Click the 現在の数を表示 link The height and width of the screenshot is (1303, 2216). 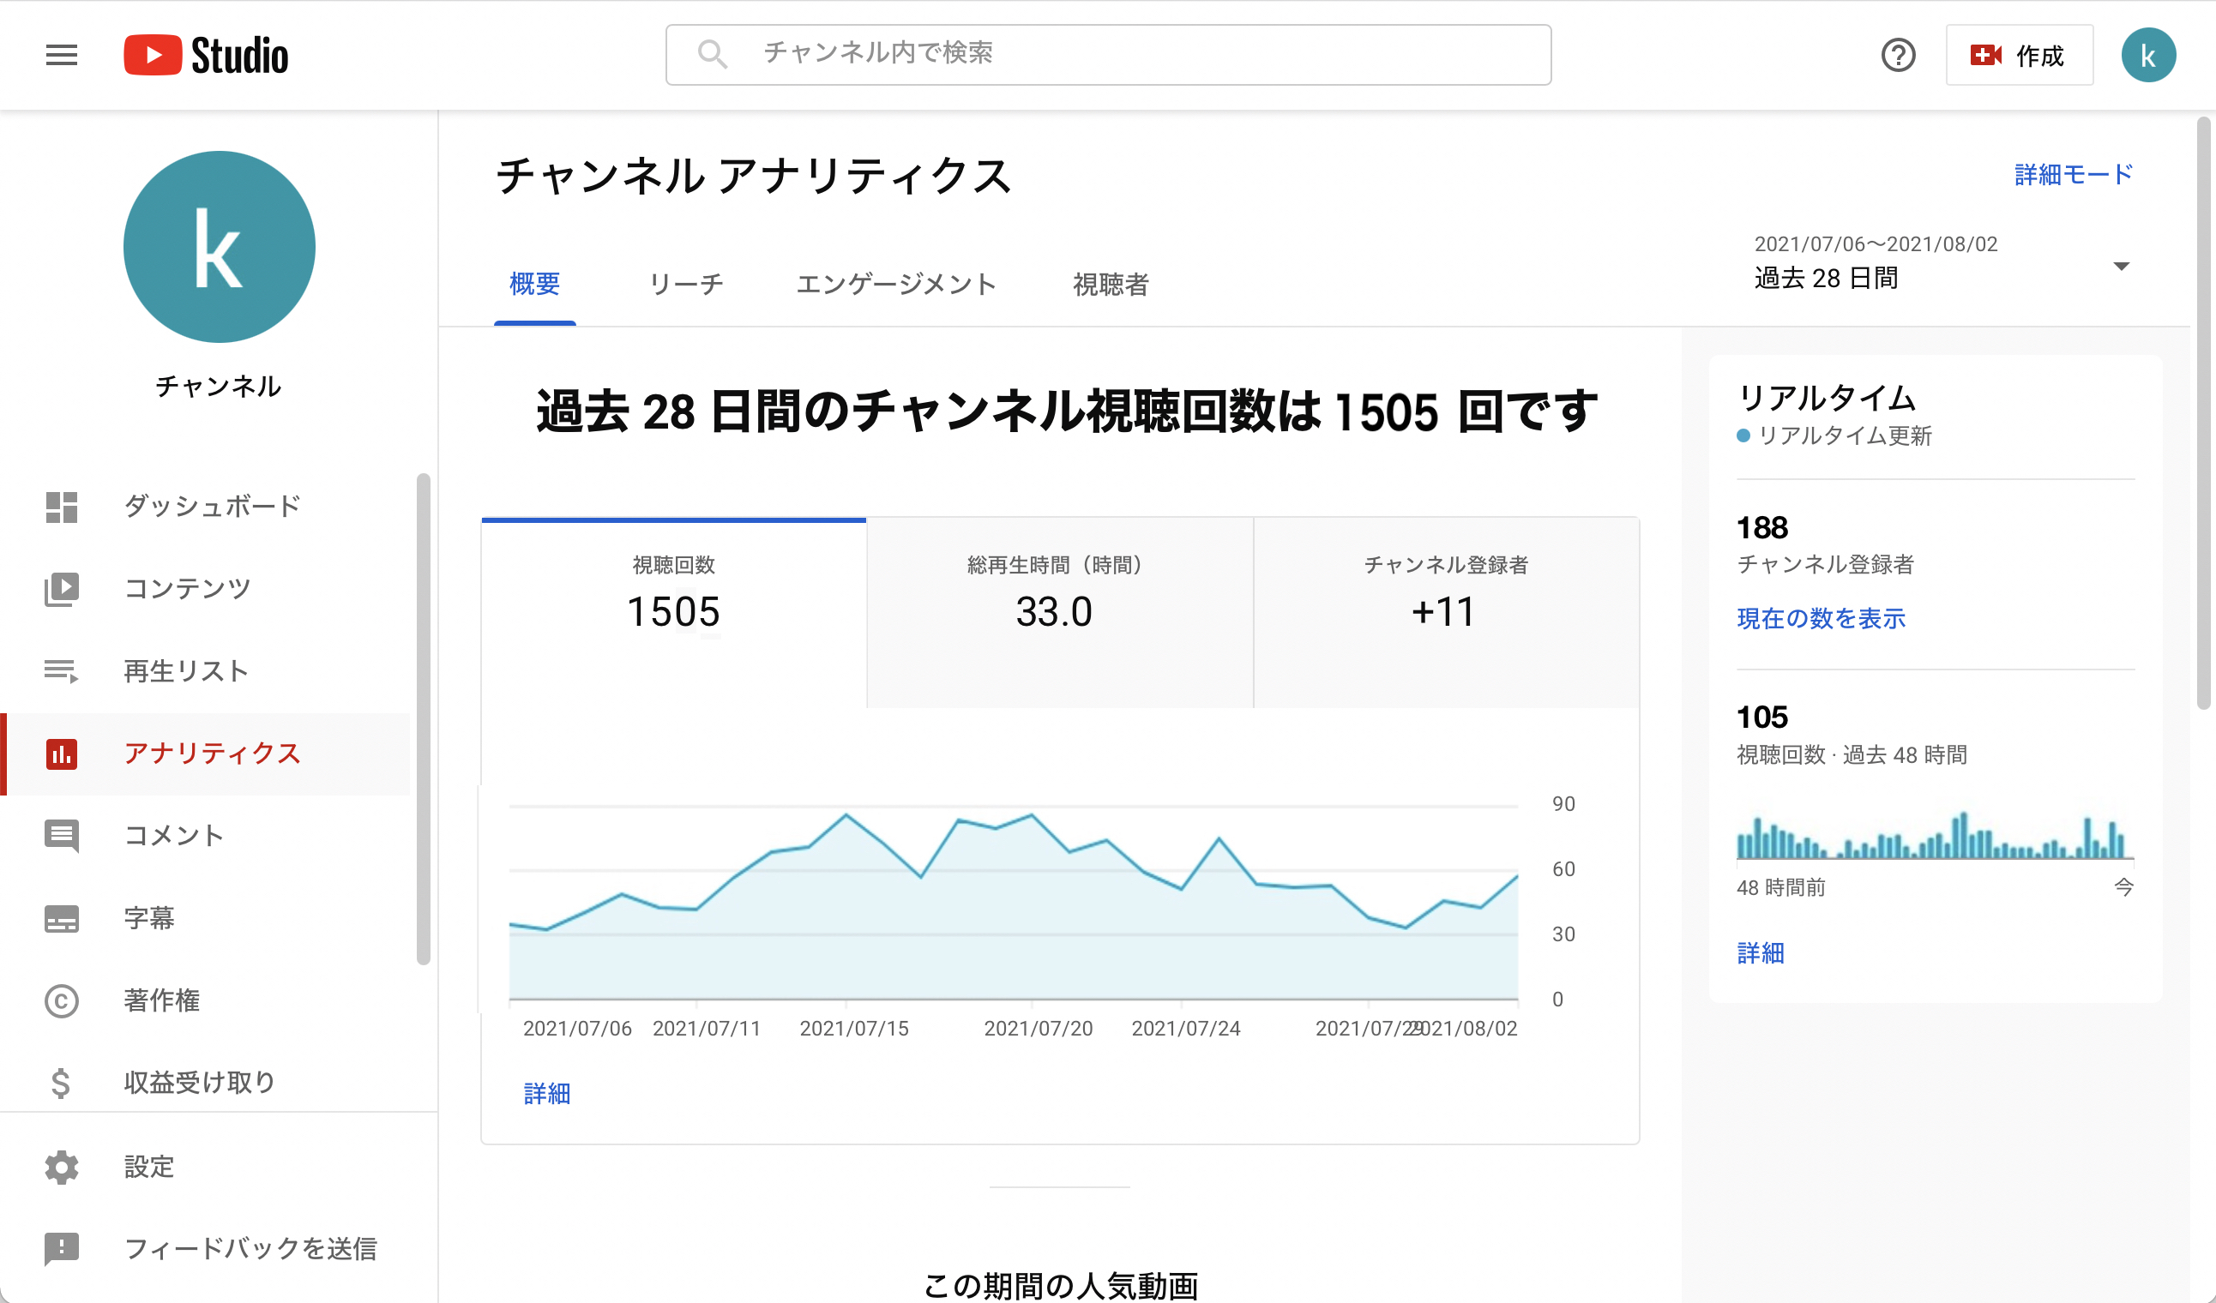tap(1822, 618)
